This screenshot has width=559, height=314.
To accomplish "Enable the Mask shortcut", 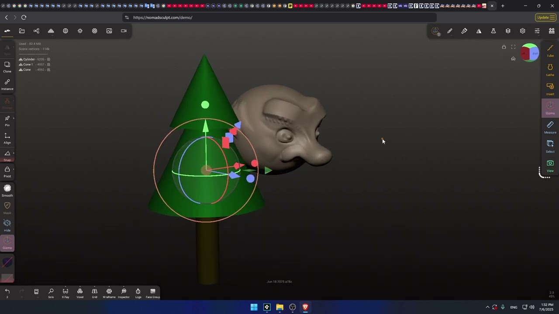I will pyautogui.click(x=7, y=208).
